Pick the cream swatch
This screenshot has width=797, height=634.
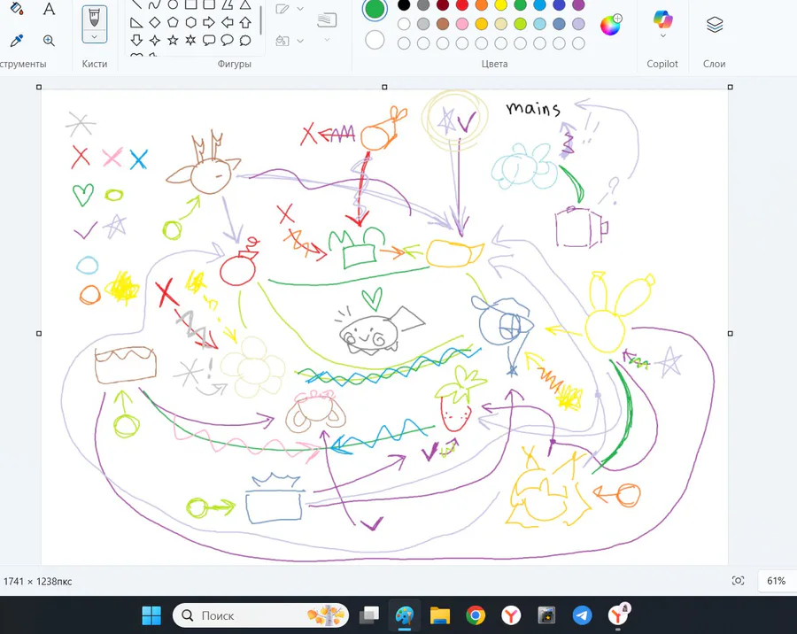click(x=500, y=24)
